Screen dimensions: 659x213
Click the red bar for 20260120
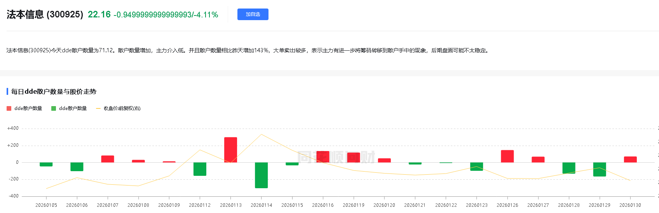point(384,160)
